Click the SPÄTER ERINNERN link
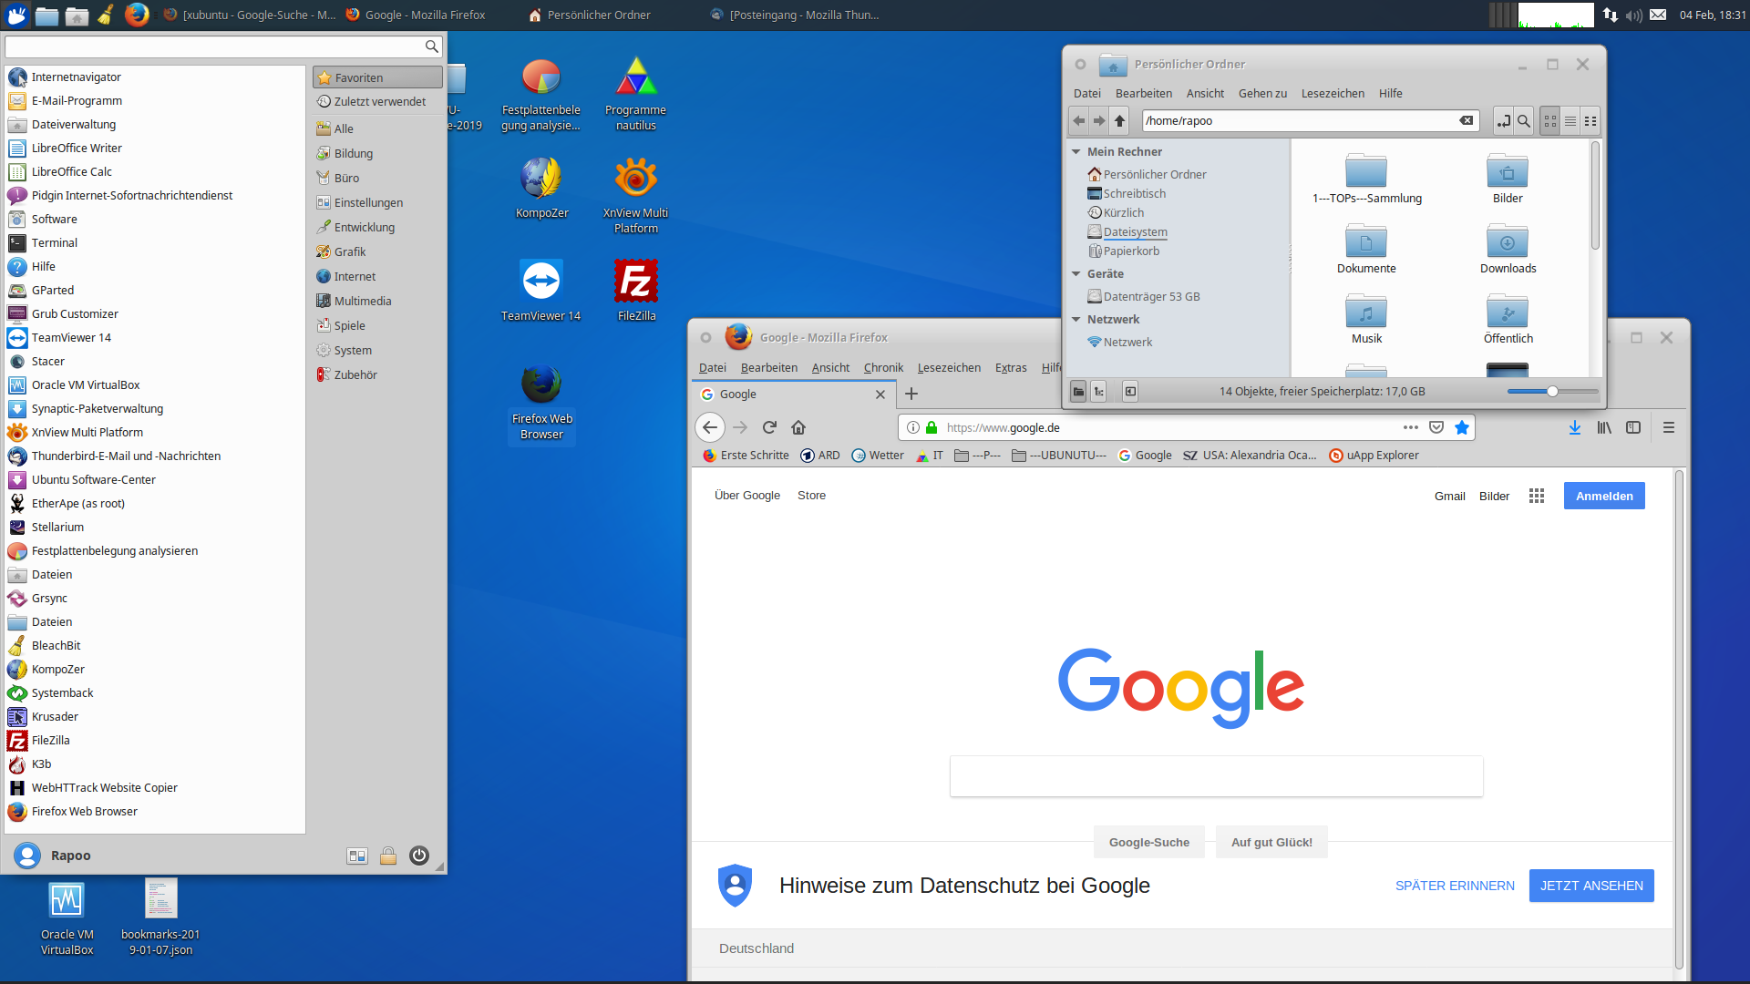Screen dimensions: 1750x984 tap(1455, 886)
